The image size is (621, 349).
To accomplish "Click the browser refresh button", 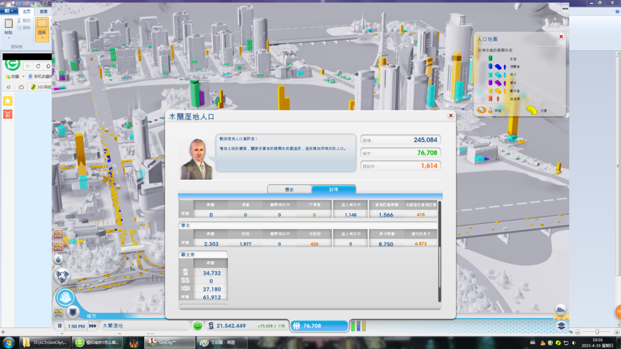I will point(38,66).
